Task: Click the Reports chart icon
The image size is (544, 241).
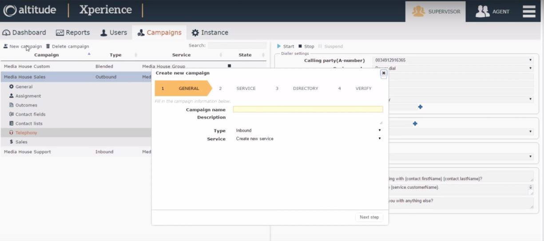Action: pos(60,33)
